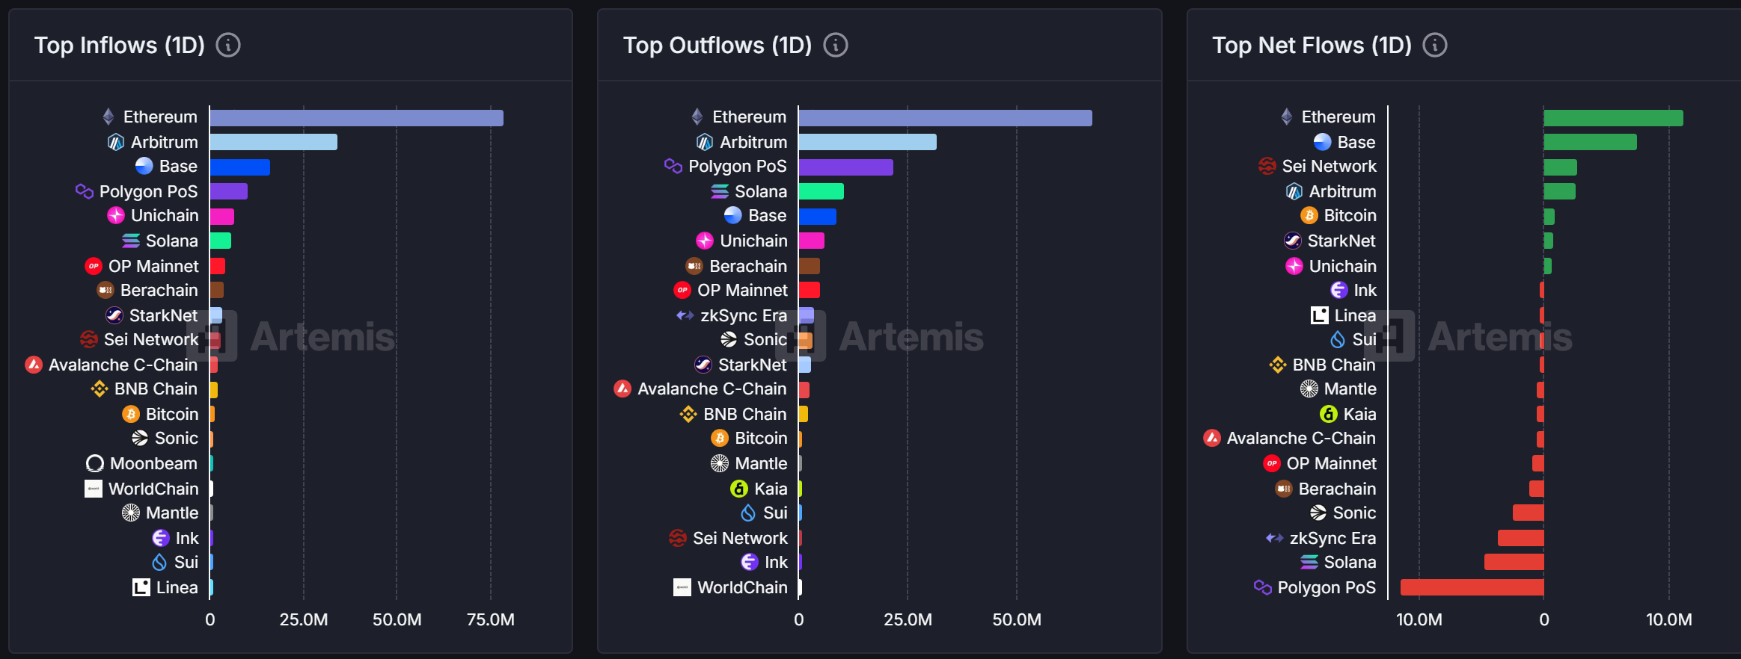Click the info icon beside Top Net Flows (1D)
The height and width of the screenshot is (659, 1741).
[1435, 45]
